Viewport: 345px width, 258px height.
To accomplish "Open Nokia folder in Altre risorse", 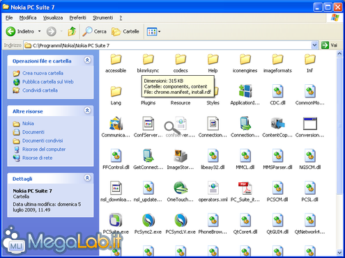I will tap(28, 123).
